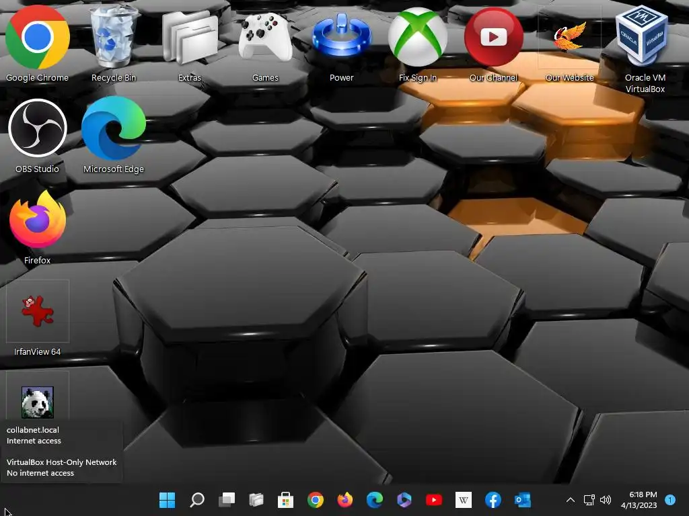Launch Chrome from the taskbar

pos(316,500)
